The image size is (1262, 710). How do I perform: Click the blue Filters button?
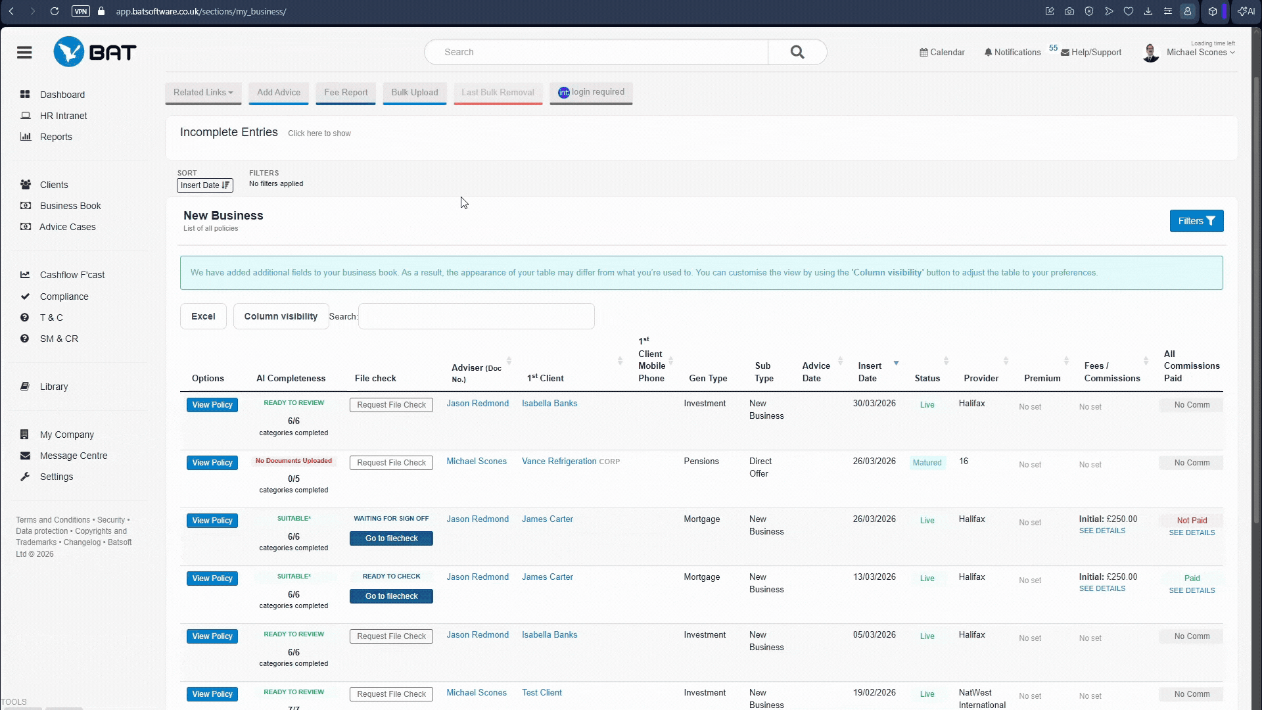(1196, 222)
